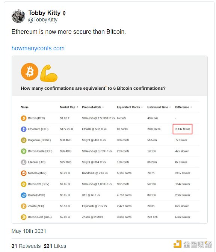This screenshot has height=252, width=216.
Task: Open the @TobbyKitty handle link
Action: 43,20
